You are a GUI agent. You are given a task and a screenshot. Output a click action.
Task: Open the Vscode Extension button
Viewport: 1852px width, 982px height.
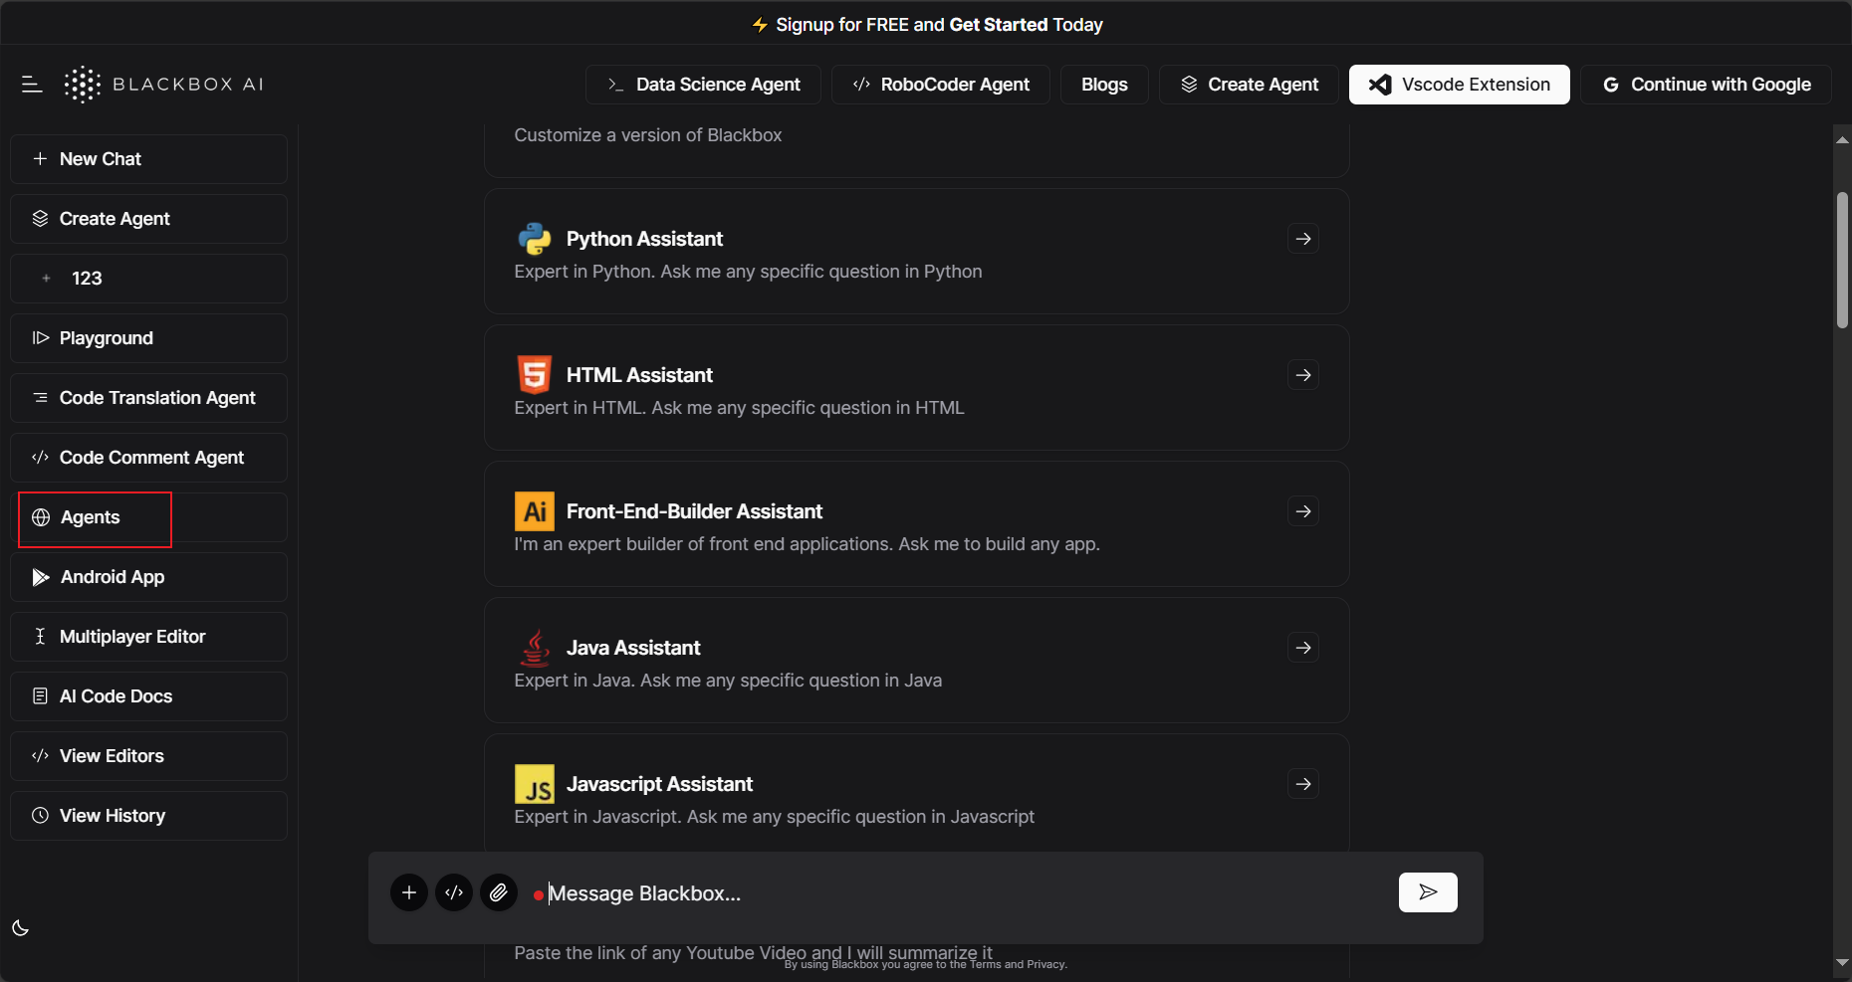(1459, 85)
